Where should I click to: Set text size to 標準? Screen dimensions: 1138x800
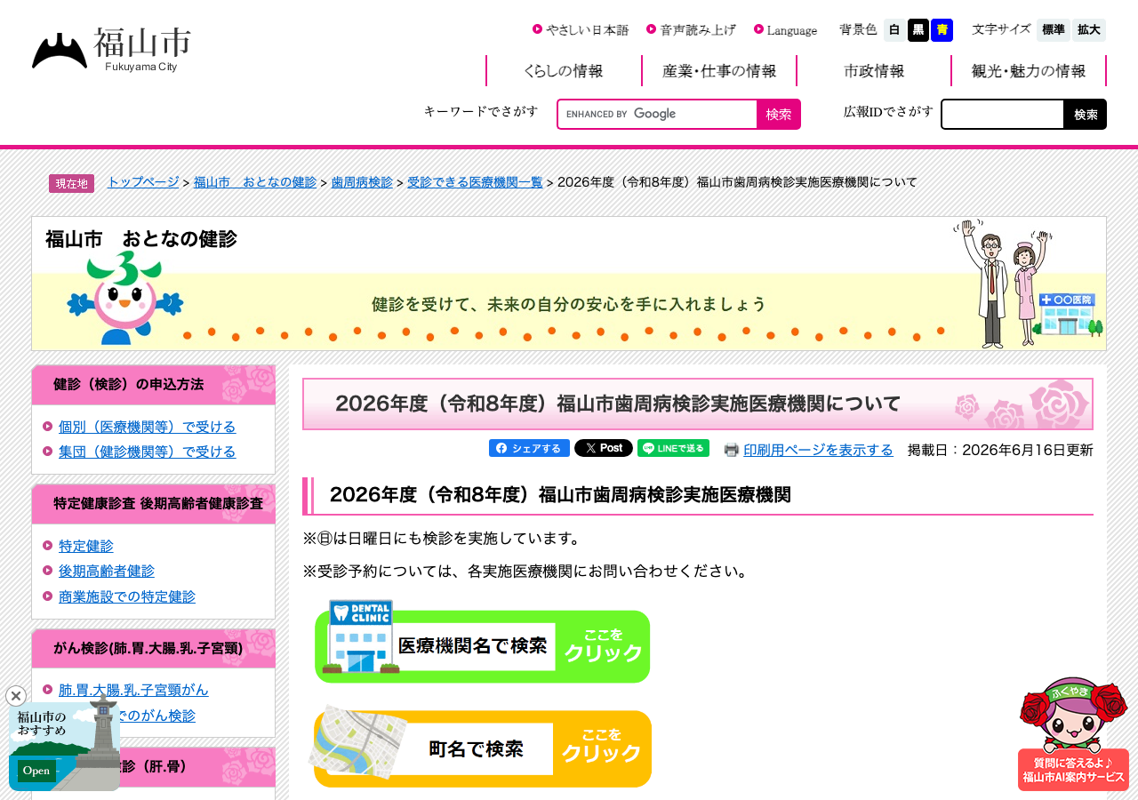[1054, 30]
